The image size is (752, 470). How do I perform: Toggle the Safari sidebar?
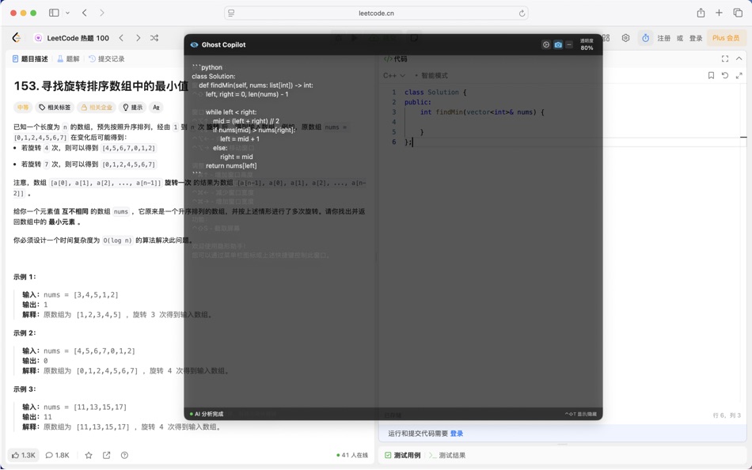54,13
